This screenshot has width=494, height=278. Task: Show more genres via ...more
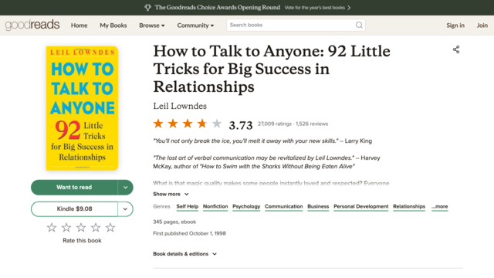click(x=439, y=206)
